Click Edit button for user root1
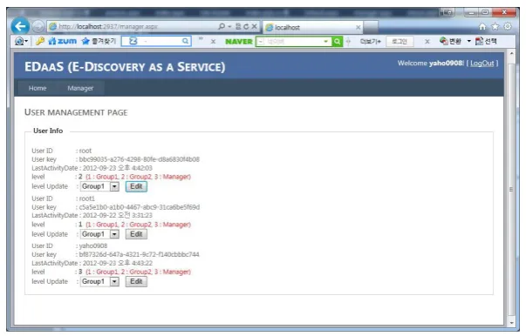The image size is (526, 336). point(136,234)
